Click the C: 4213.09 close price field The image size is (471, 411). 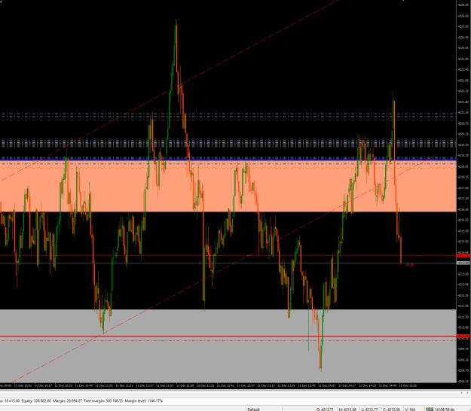tap(391, 409)
